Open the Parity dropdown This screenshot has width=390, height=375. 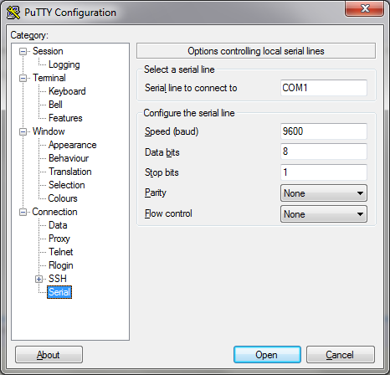(324, 193)
